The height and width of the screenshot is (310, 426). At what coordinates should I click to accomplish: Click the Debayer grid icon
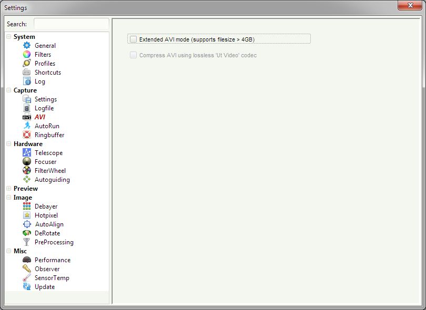pos(27,206)
